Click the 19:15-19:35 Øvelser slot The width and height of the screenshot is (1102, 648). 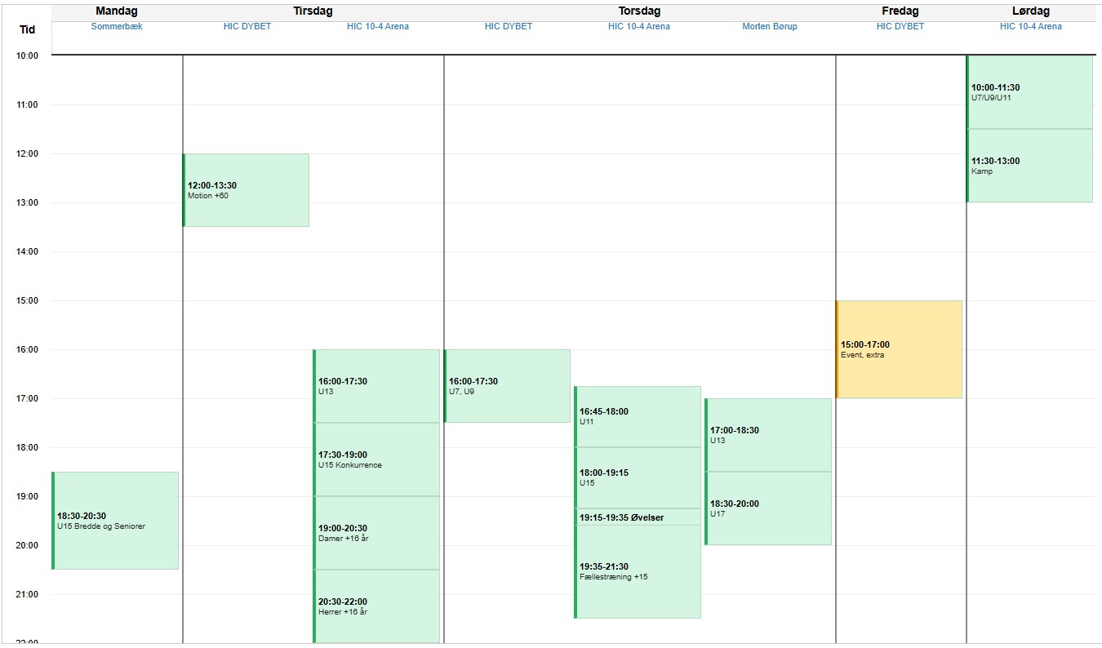click(x=638, y=517)
